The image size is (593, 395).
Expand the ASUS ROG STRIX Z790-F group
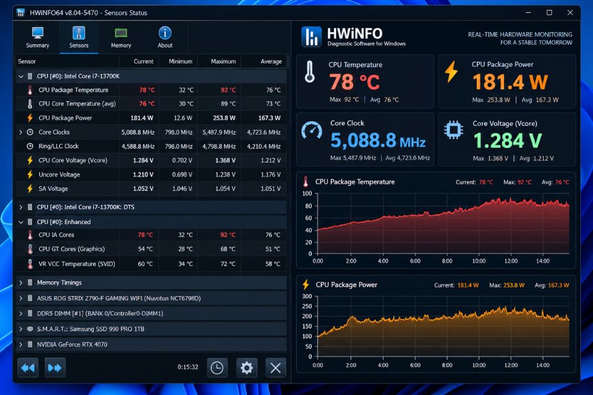(x=21, y=298)
